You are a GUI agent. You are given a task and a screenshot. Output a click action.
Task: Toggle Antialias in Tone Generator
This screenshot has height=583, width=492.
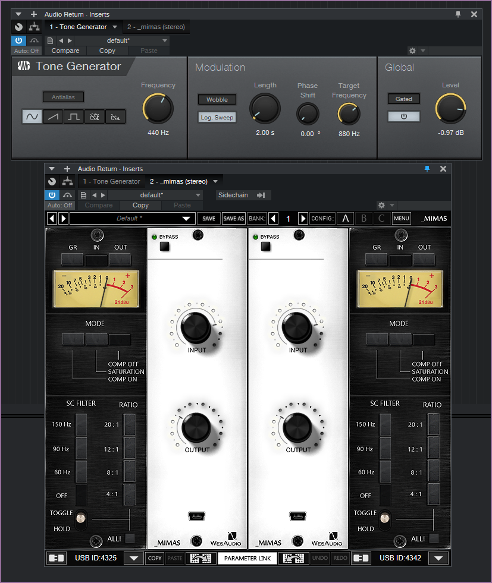[63, 97]
